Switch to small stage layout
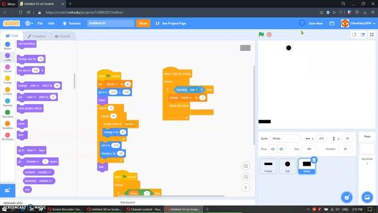This screenshot has height=213, width=378. [354, 35]
